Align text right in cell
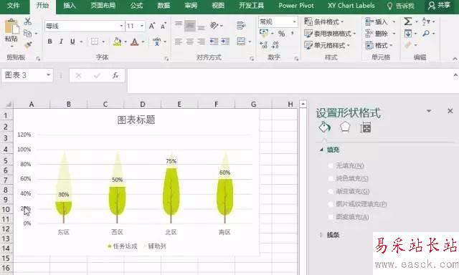 [201, 42]
